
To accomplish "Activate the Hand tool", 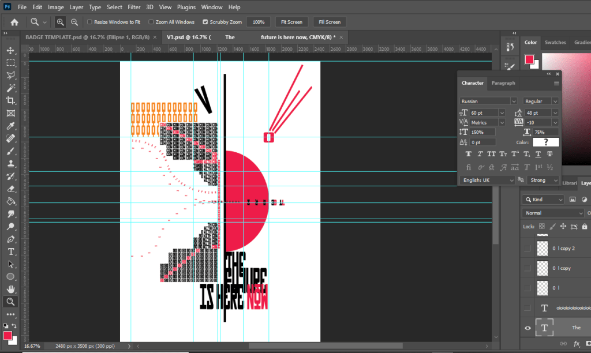I will coord(10,289).
